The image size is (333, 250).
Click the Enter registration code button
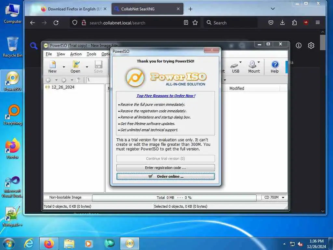point(166,168)
